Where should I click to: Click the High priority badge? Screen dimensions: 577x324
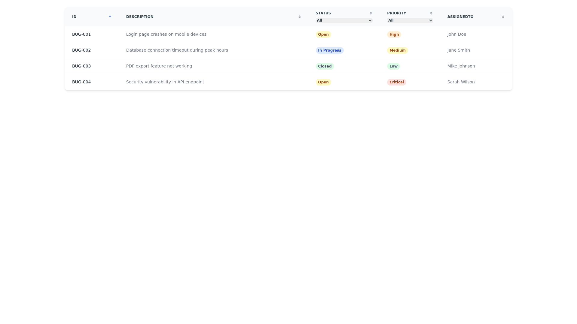(394, 34)
